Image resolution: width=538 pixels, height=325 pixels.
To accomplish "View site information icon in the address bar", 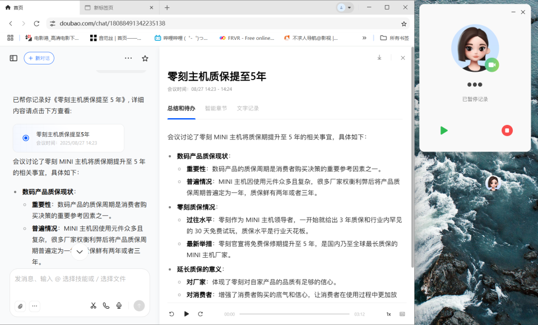I will pos(53,24).
